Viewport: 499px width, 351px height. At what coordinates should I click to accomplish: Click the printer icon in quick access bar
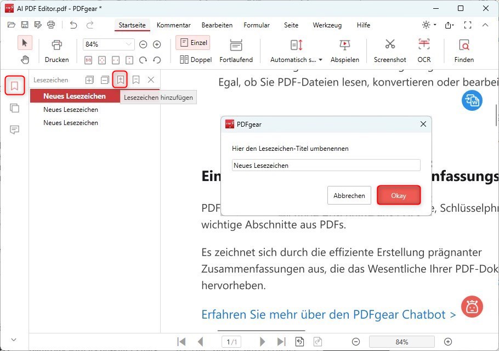coord(51,25)
